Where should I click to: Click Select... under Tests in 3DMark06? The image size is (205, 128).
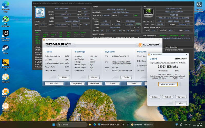click(x=64, y=77)
